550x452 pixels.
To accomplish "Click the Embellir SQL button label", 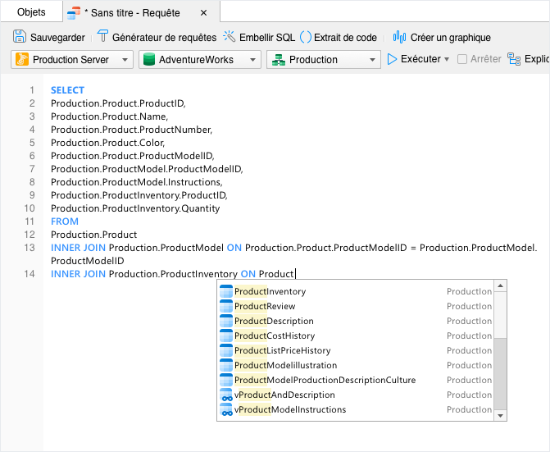I will 267,37.
